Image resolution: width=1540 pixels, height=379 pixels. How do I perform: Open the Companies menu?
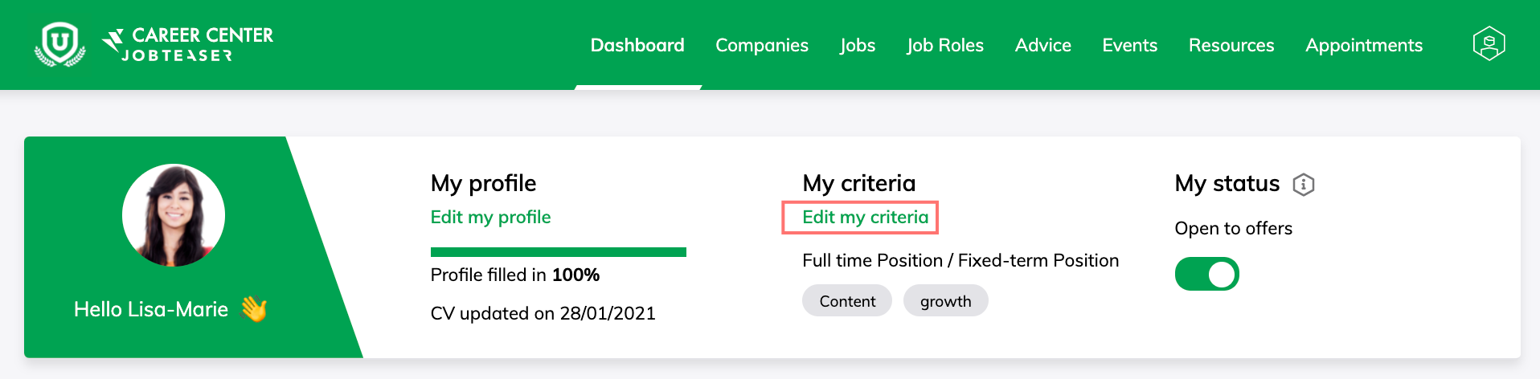pyautogui.click(x=762, y=45)
